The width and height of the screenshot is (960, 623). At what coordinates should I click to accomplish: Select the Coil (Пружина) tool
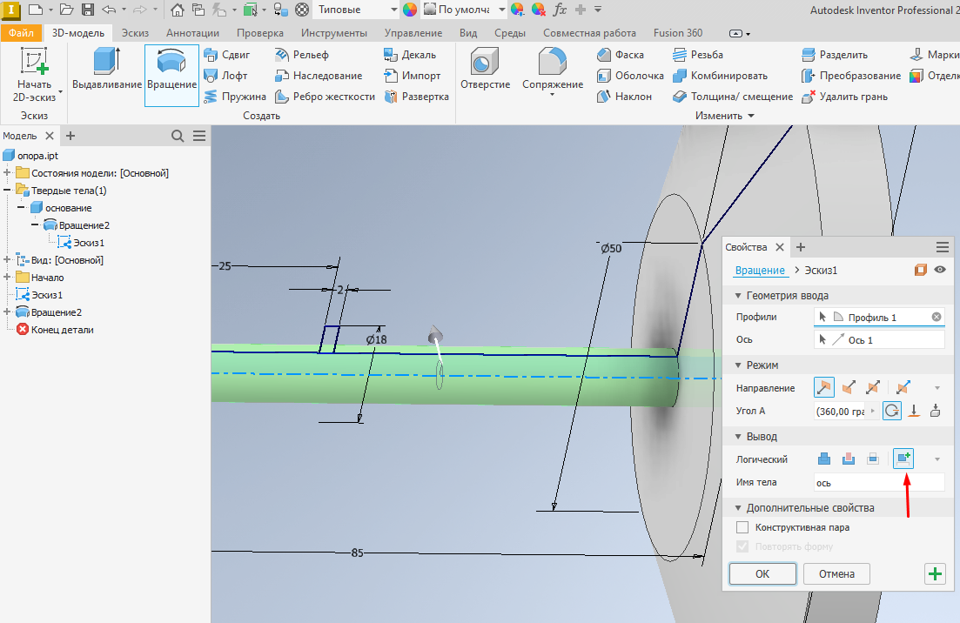point(235,97)
